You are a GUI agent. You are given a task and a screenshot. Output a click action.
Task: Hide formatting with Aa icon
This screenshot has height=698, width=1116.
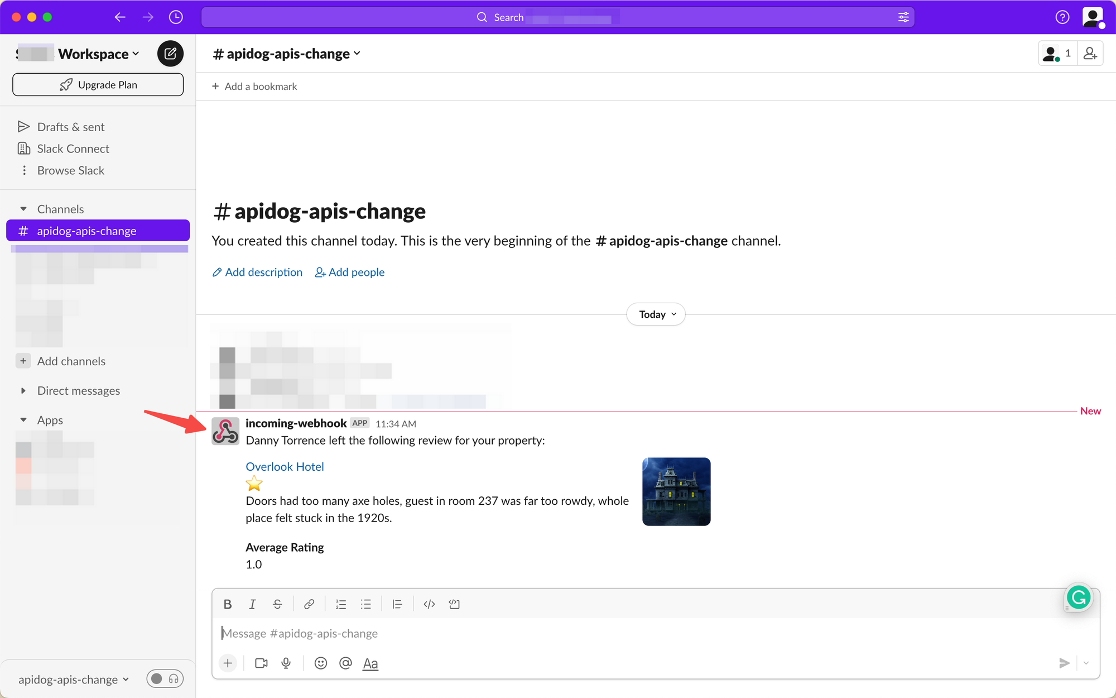pyautogui.click(x=371, y=663)
